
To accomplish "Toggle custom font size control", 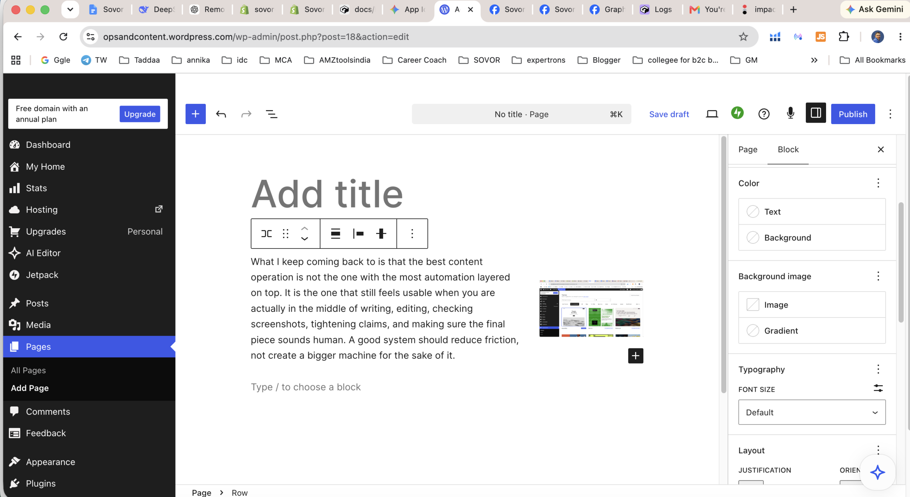I will click(x=878, y=388).
